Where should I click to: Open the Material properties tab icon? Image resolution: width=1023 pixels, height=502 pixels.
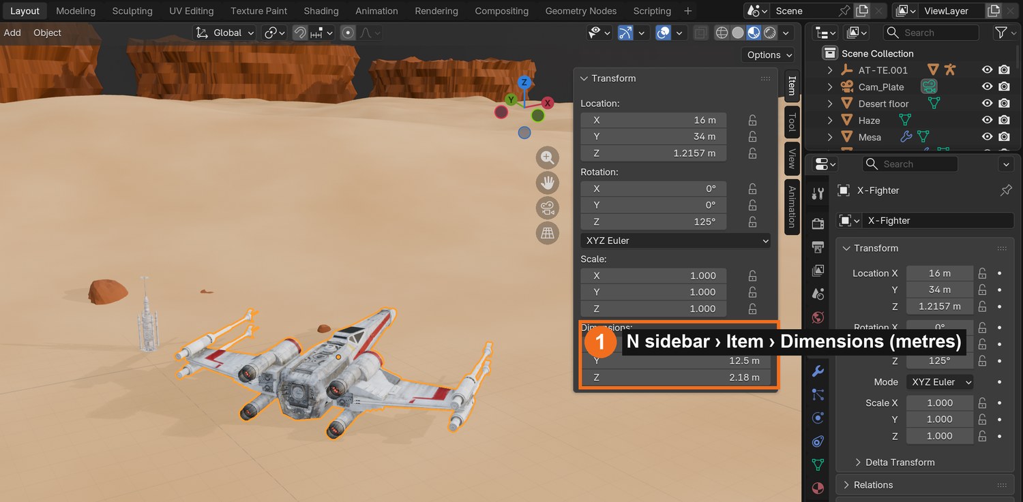click(818, 488)
